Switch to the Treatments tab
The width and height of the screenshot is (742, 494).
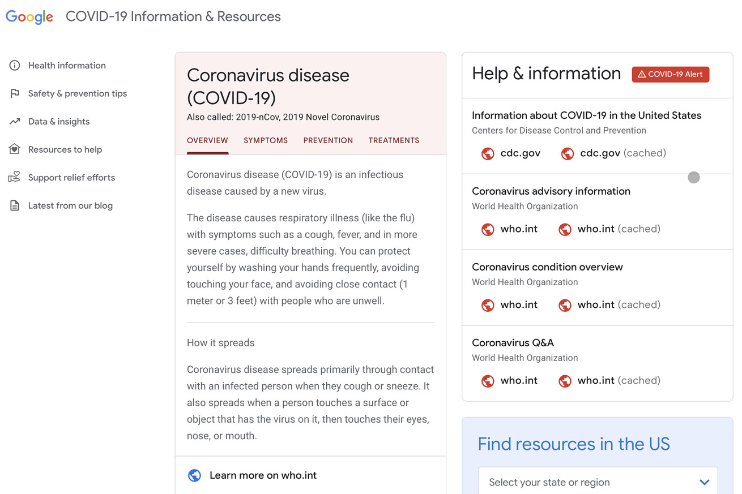(x=394, y=140)
